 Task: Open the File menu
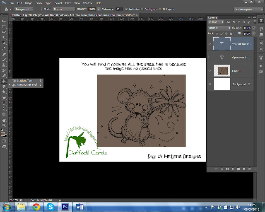12,3
